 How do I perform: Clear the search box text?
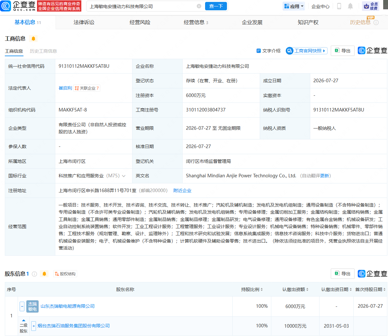coord(199,6)
